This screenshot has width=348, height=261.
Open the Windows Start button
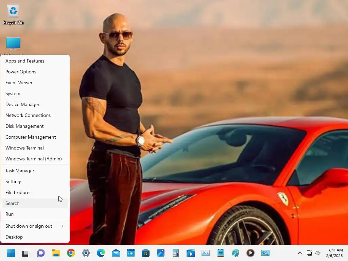pos(11,253)
